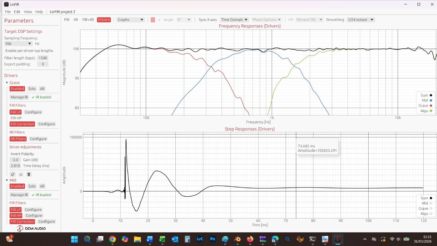The height and width of the screenshot is (246, 437).
Task: Switch to the FIR+IIR view tab
Action: [88, 20]
